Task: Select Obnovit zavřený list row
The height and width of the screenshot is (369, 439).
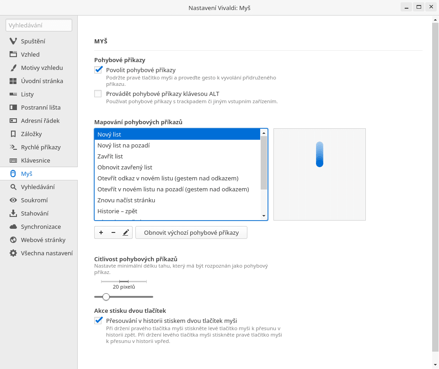Action: (x=177, y=167)
